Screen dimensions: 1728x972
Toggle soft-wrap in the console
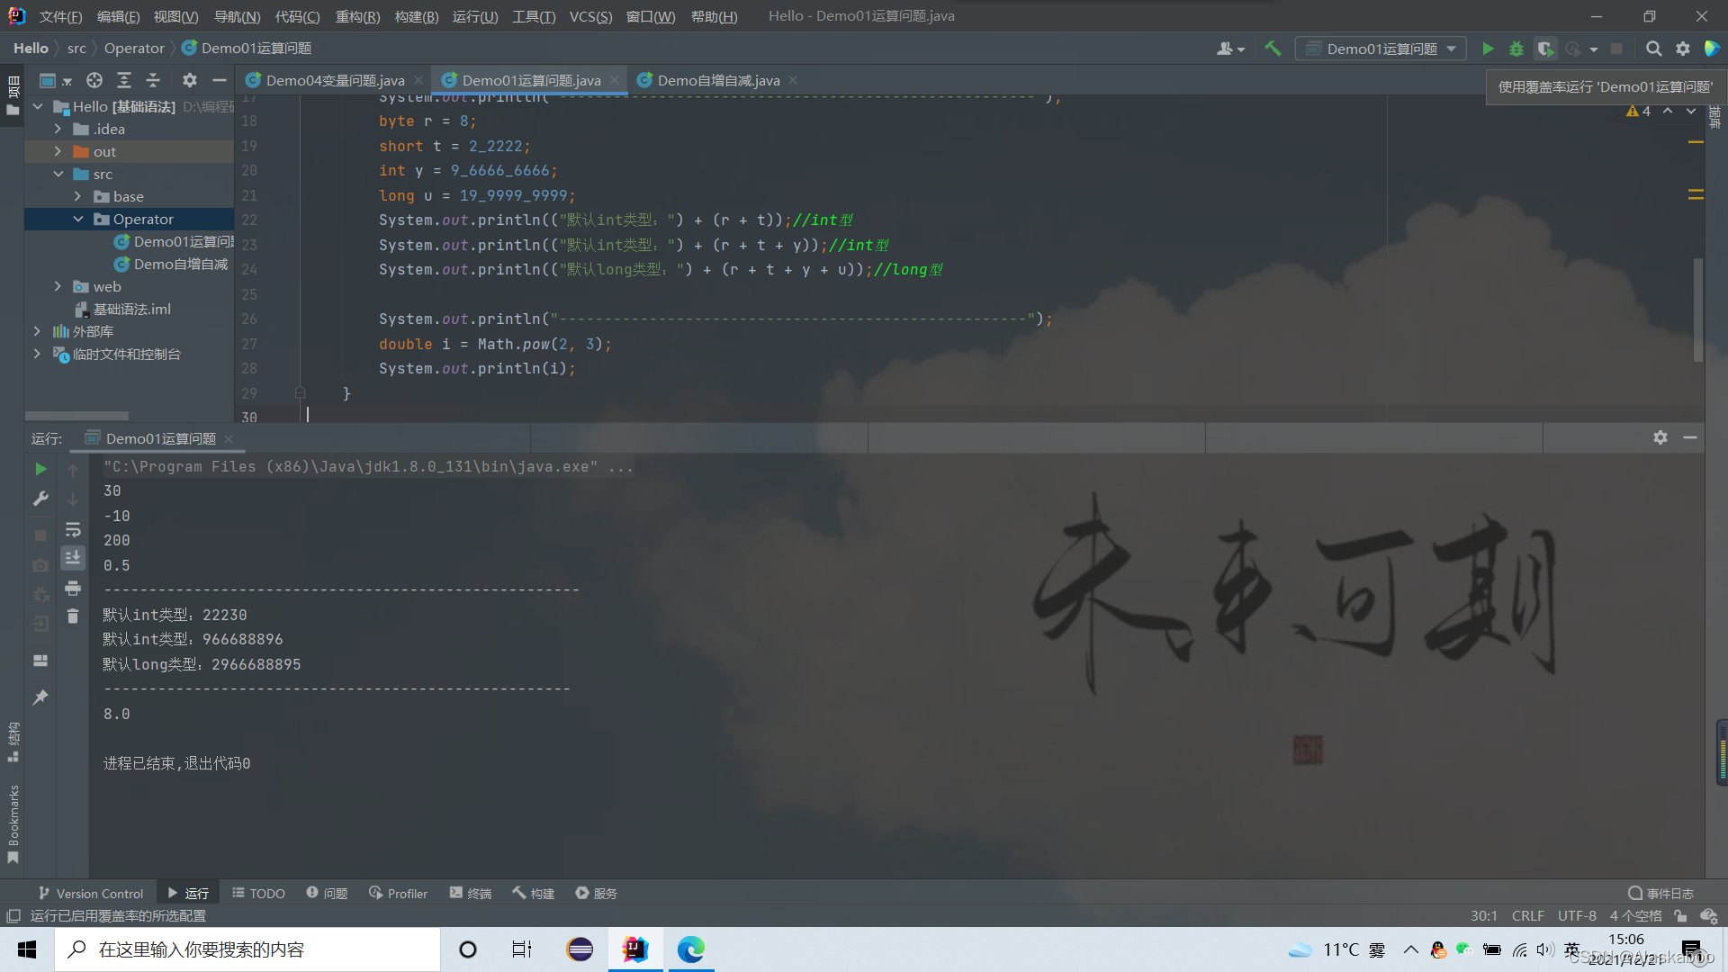(x=73, y=529)
